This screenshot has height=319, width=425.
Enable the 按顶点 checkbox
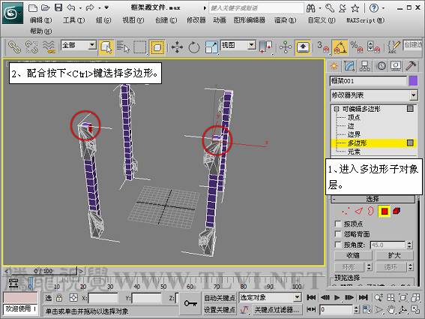pos(338,224)
